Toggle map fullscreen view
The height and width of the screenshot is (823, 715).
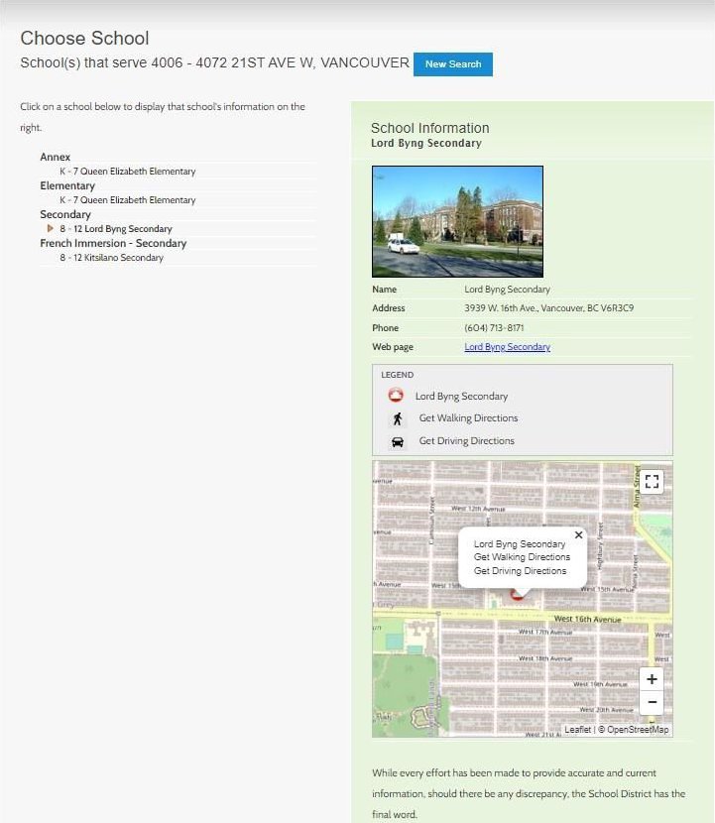652,481
